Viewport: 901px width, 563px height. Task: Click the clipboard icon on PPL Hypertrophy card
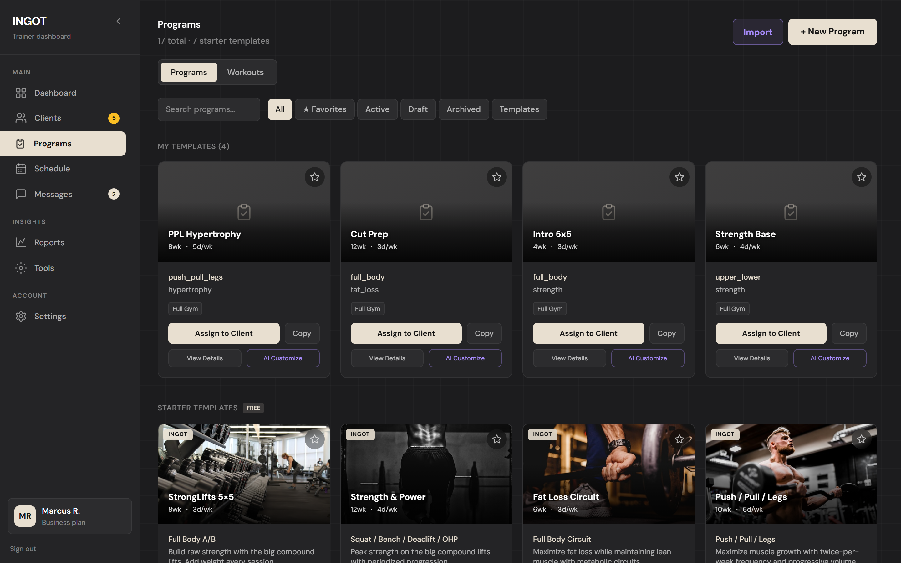(x=244, y=212)
